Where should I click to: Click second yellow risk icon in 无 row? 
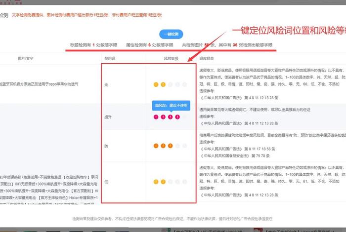(163, 84)
